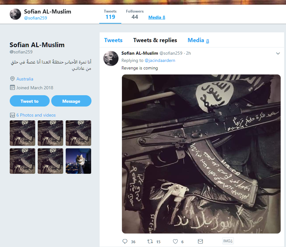This screenshot has height=247, width=286.
Task: Open the tweet options chevron menu
Action: coord(278,53)
